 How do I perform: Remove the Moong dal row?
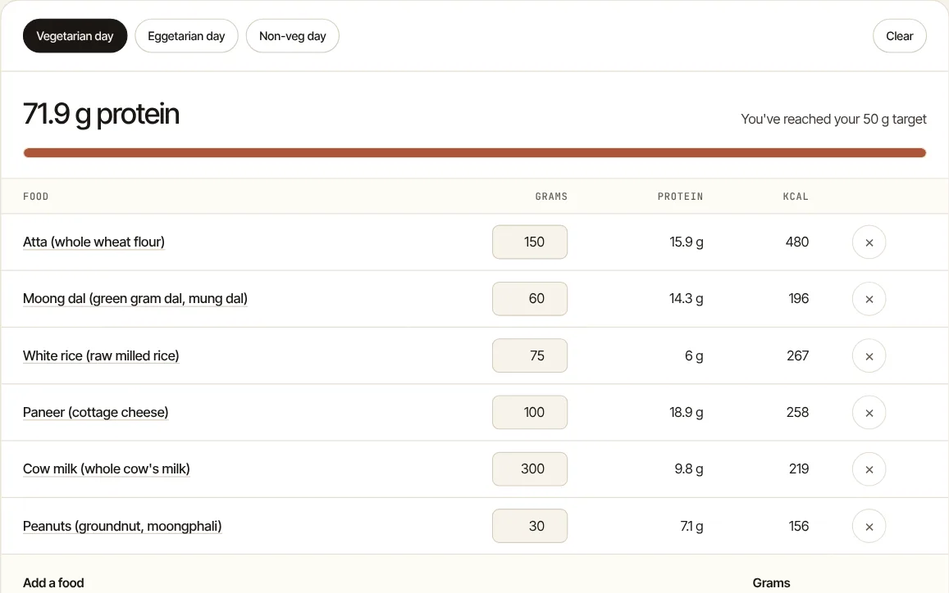pos(869,299)
